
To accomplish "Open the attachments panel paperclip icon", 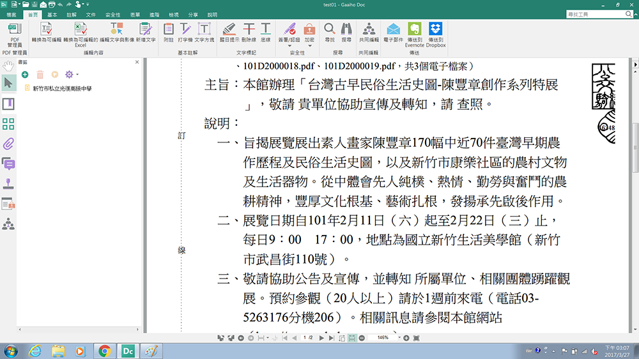I will [9, 144].
